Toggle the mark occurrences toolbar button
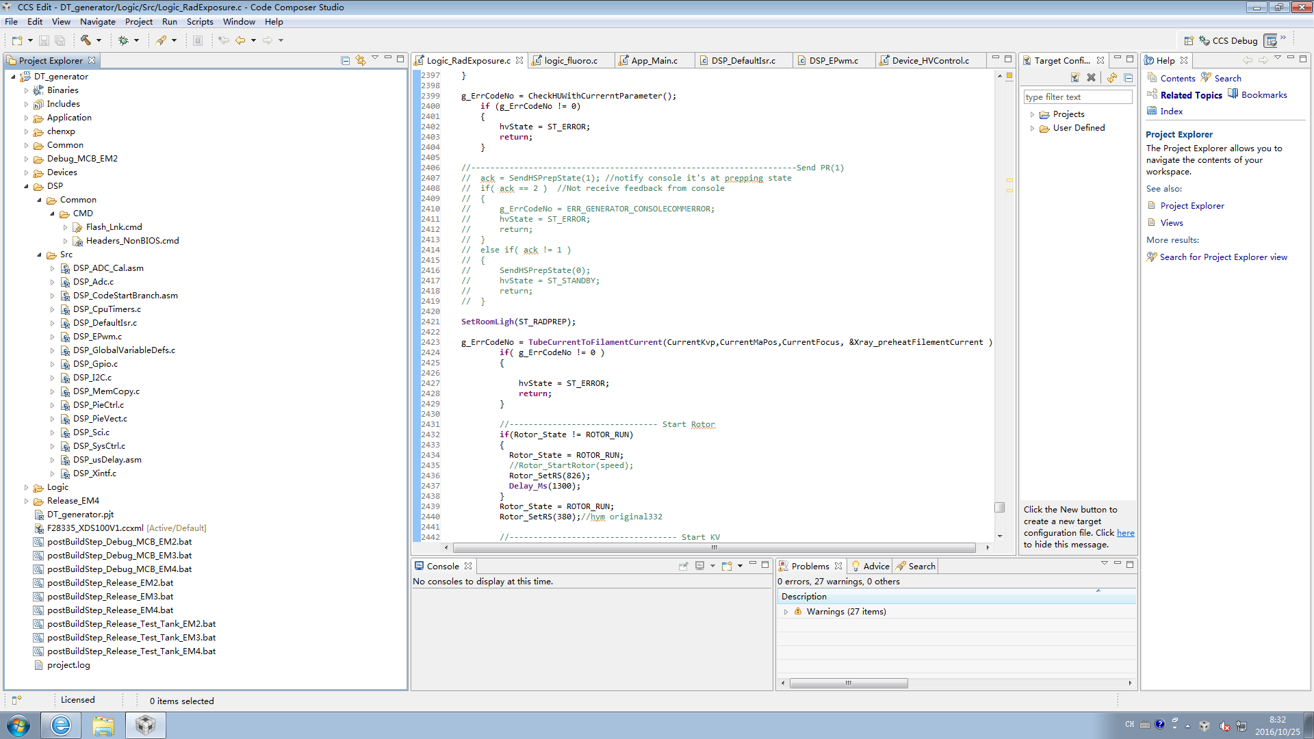 coord(161,40)
